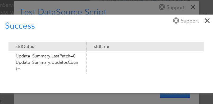Open the Support link in Success dialog
The height and width of the screenshot is (104, 213).
click(190, 21)
